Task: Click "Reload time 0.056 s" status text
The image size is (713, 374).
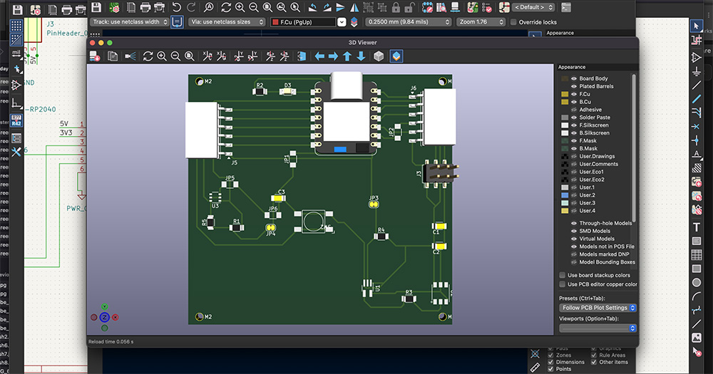Action: point(111,341)
